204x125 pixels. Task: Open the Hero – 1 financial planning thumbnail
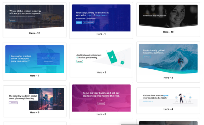[x=101, y=17]
